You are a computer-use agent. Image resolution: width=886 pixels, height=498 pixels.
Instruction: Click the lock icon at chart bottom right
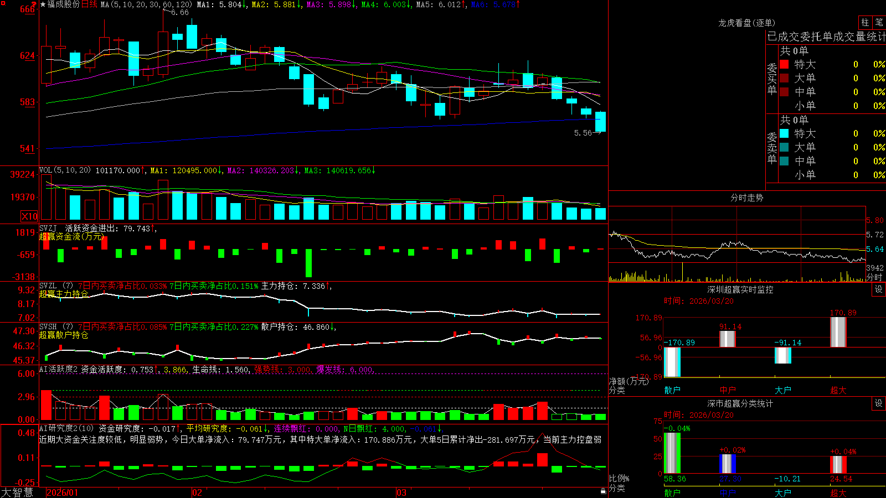pyautogui.click(x=604, y=491)
